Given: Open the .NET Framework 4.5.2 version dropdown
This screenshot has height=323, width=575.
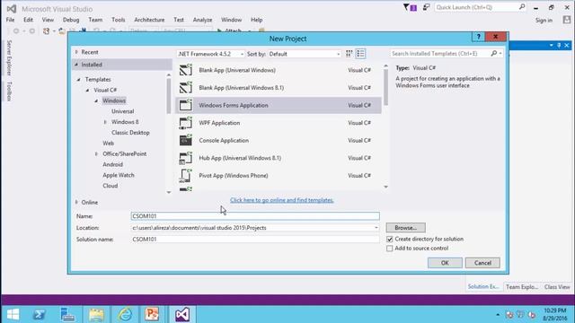Looking at the screenshot, I should (x=210, y=54).
